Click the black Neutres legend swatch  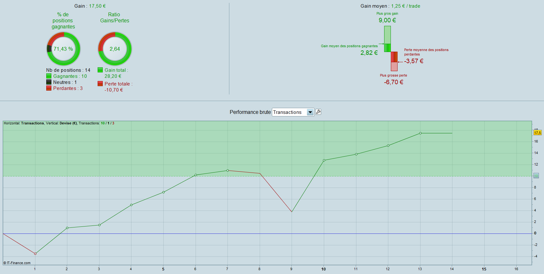(49, 82)
